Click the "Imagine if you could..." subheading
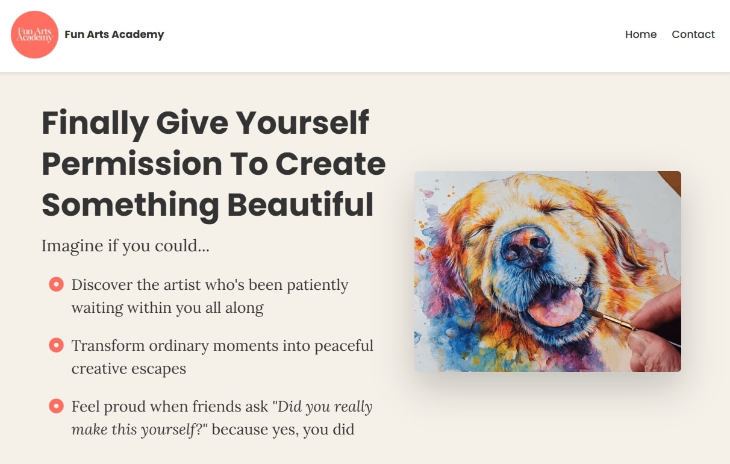 coord(125,246)
